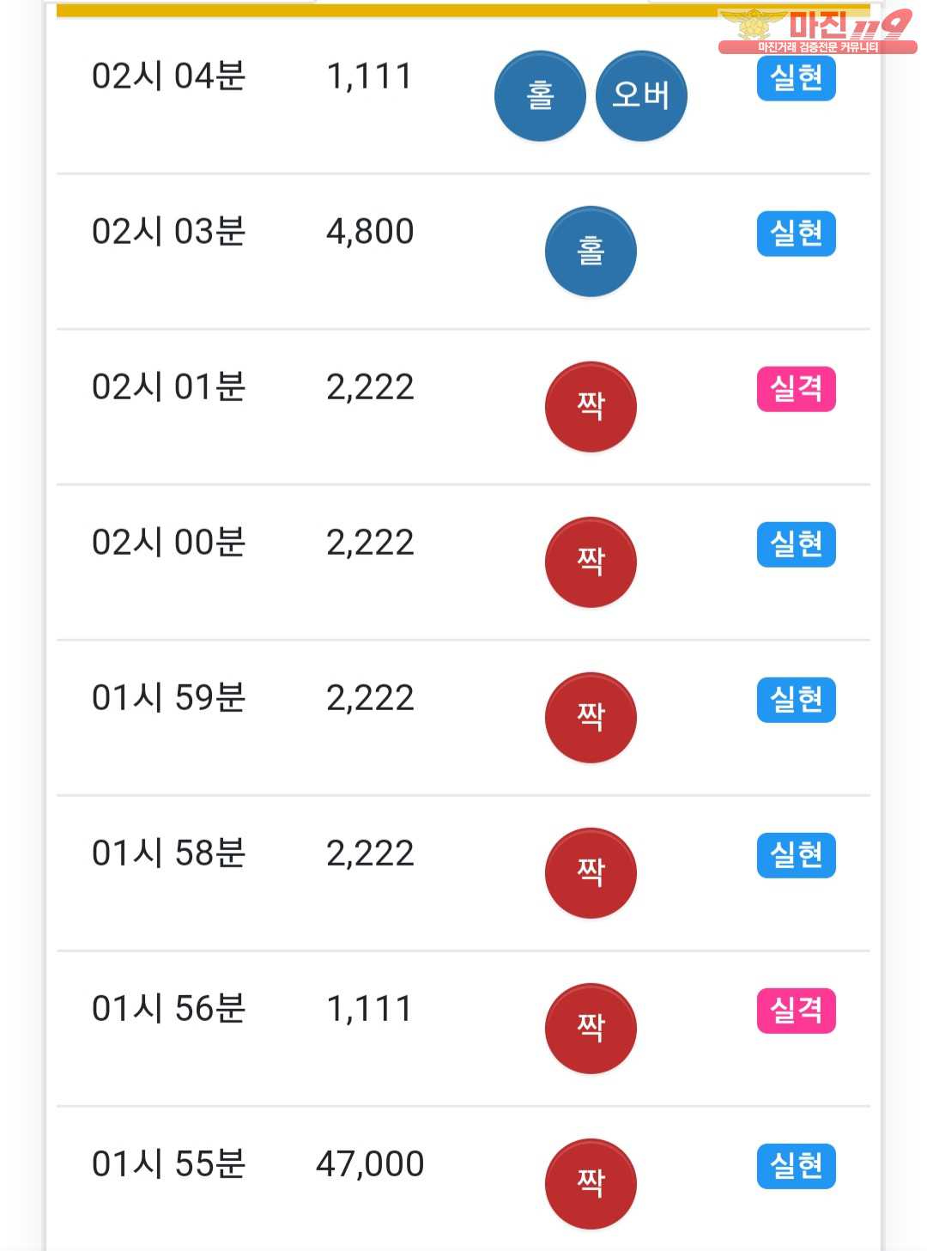This screenshot has width=927, height=1251.
Task: Click the 짝 circle in 01시 56분 row
Action: tap(591, 1028)
